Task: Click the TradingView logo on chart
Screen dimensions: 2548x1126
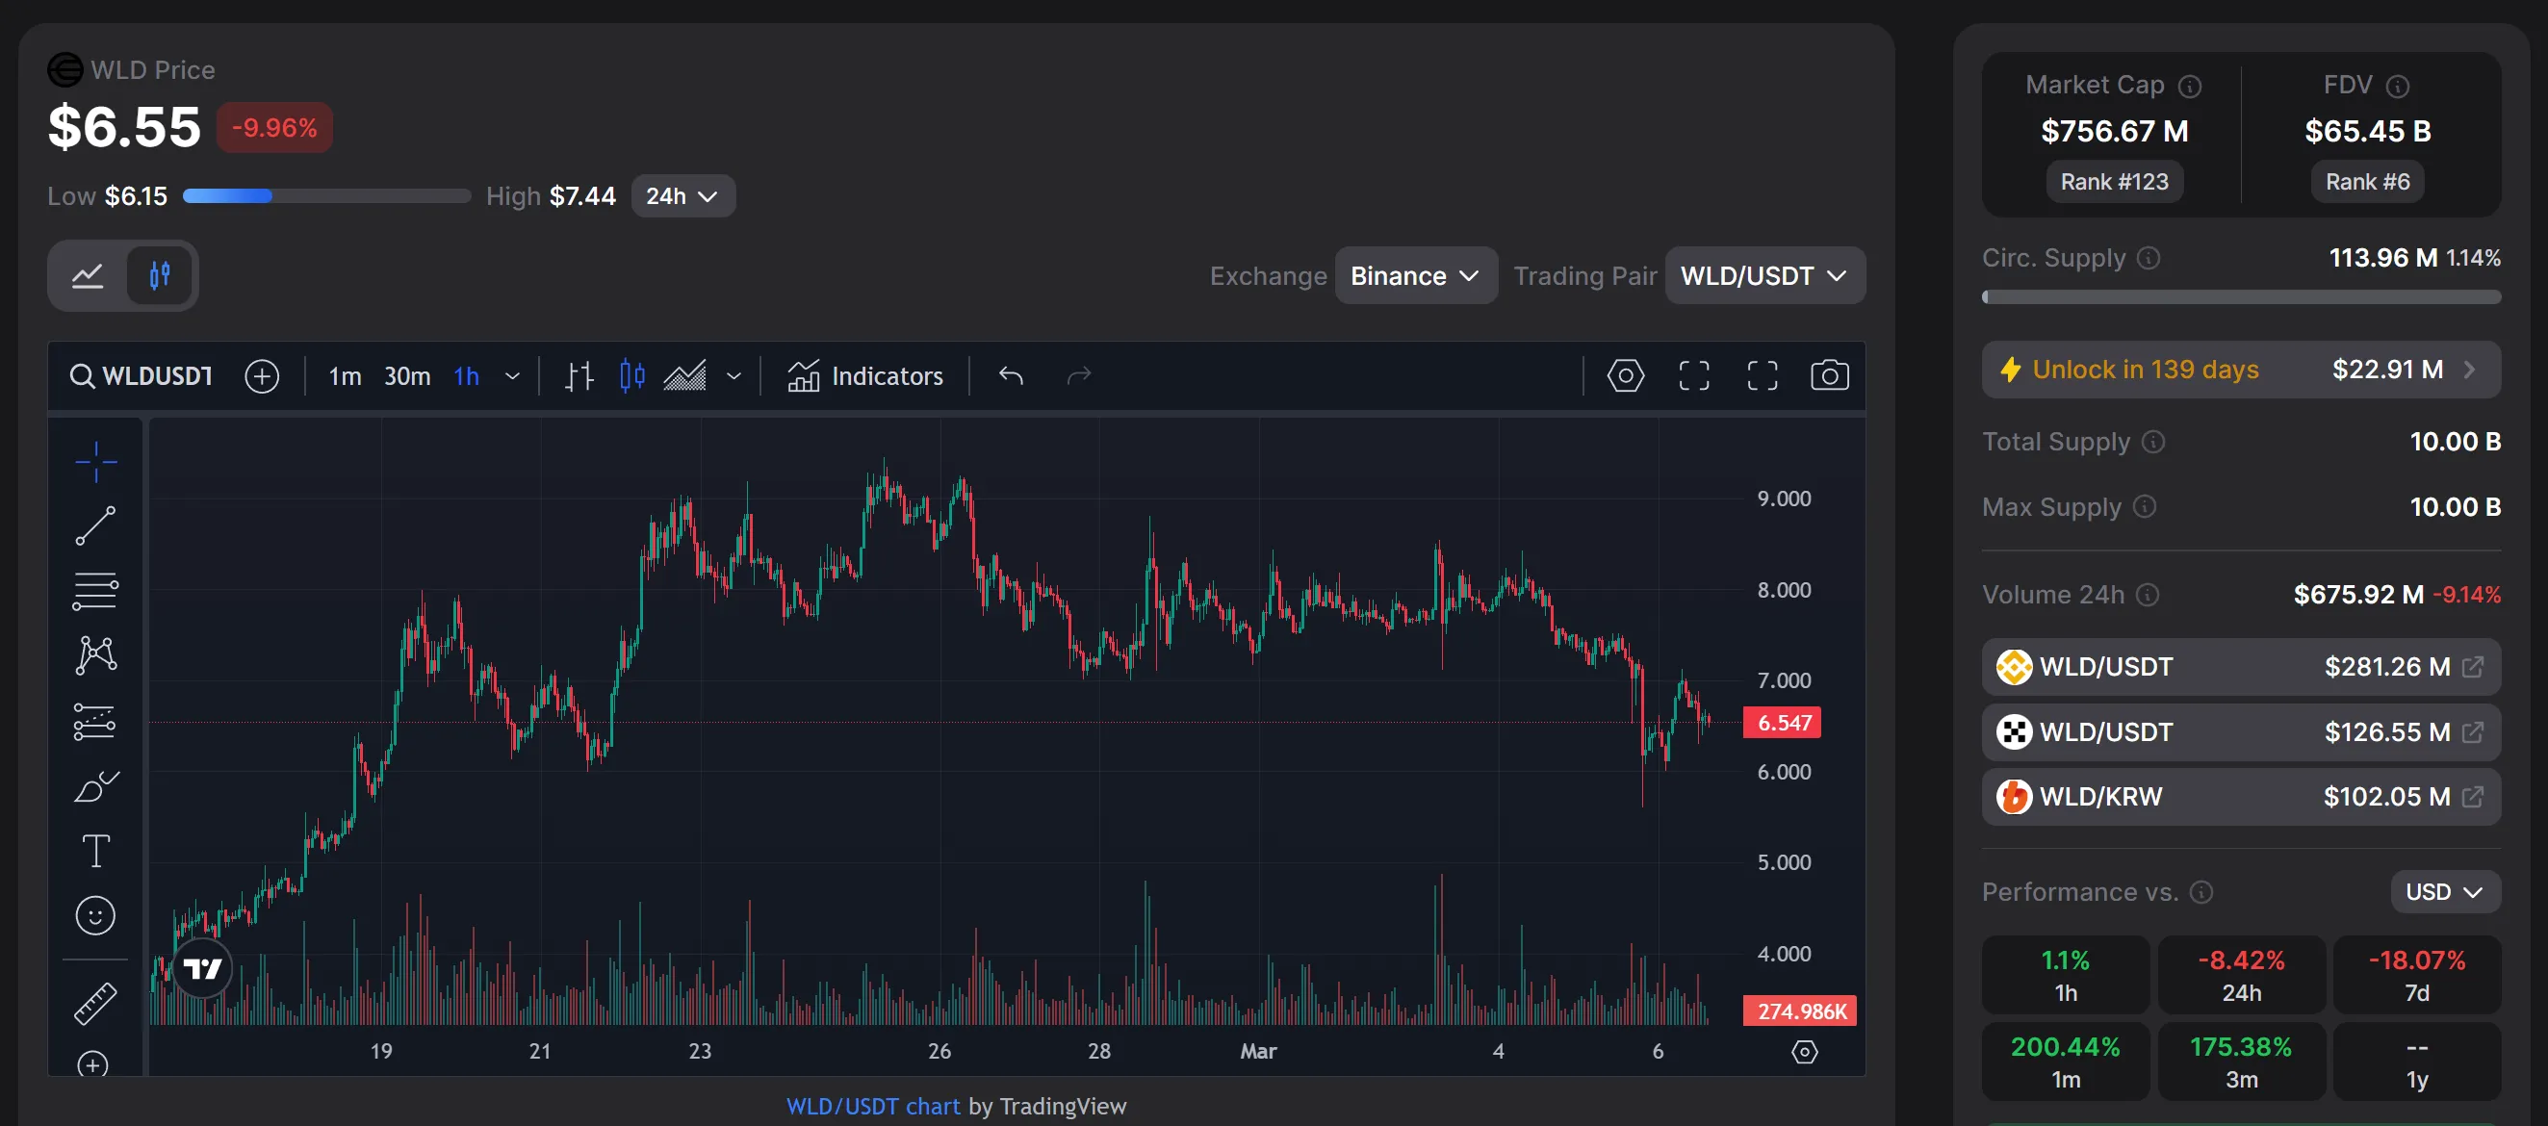Action: pyautogui.click(x=203, y=969)
